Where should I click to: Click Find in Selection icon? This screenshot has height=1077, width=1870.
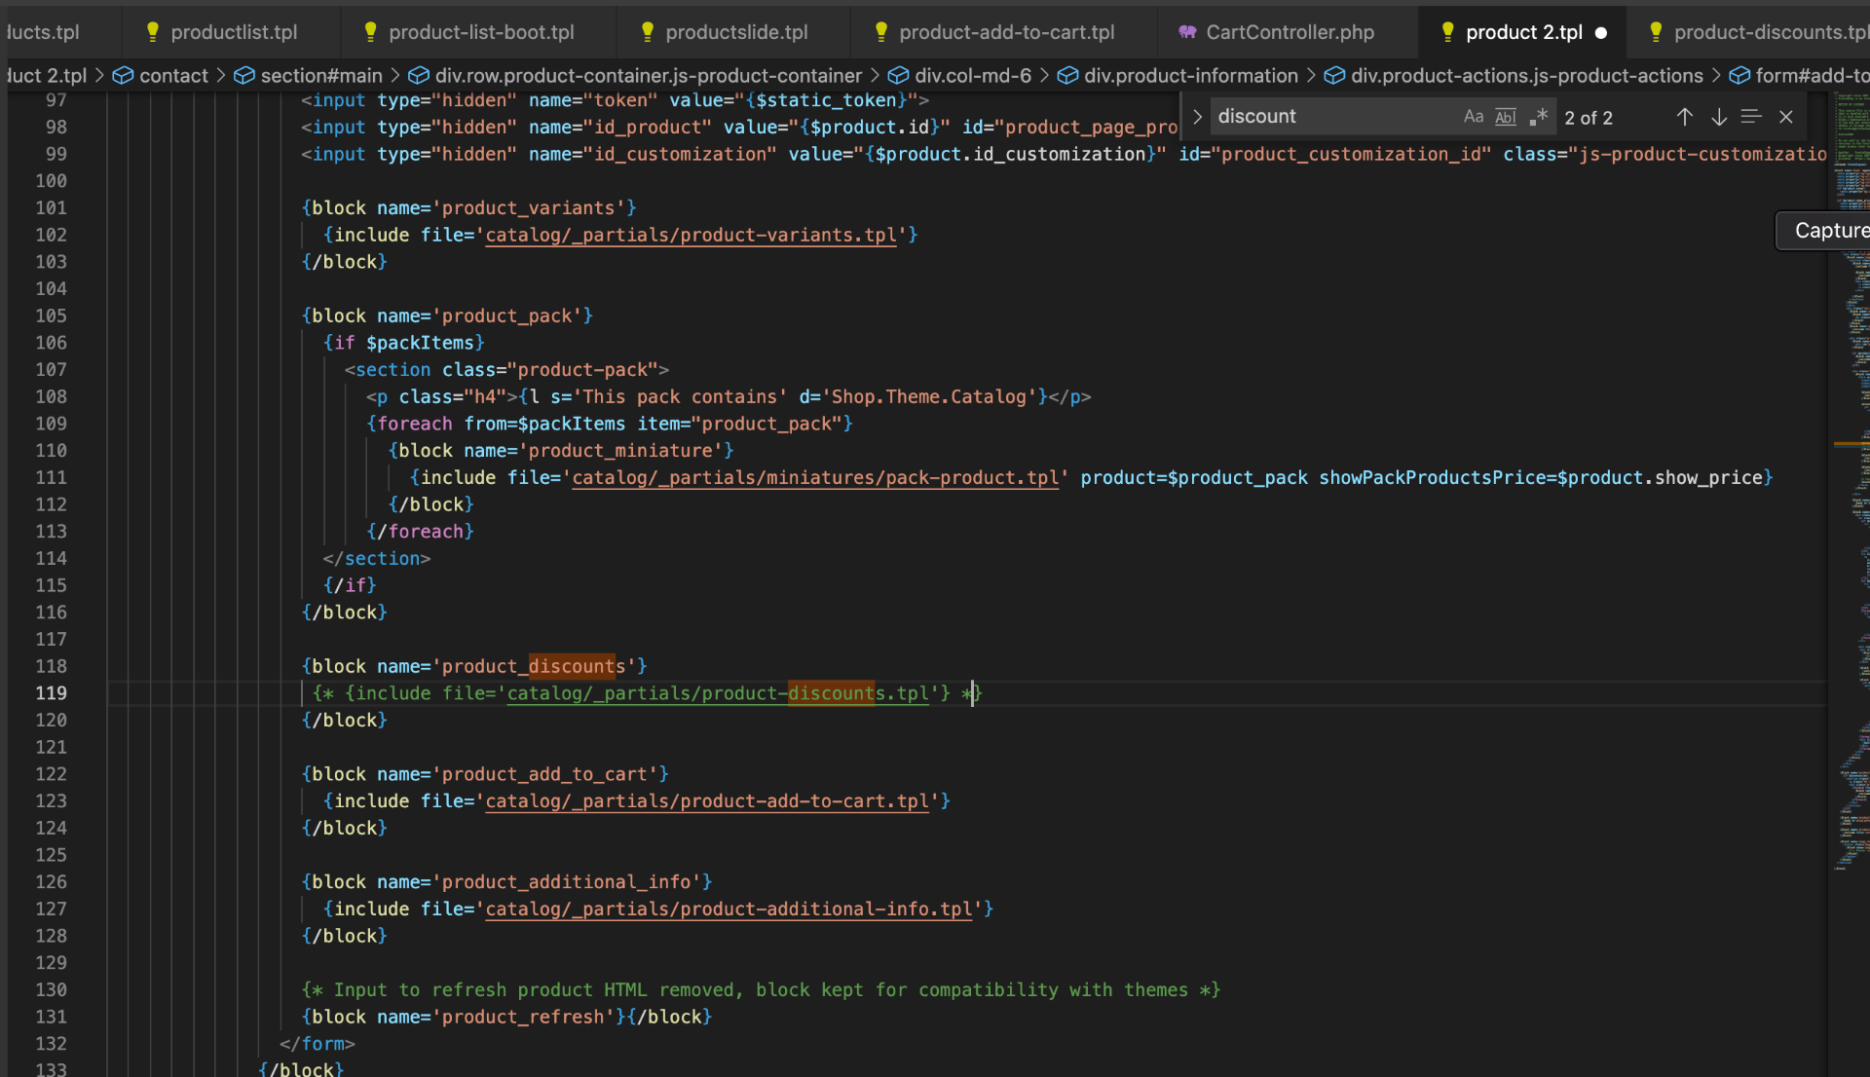[x=1751, y=117]
